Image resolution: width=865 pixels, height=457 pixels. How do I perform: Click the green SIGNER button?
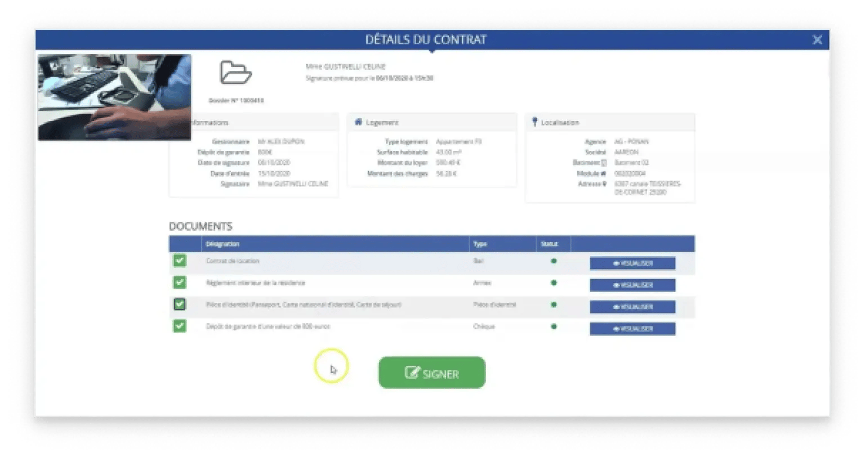[431, 373]
